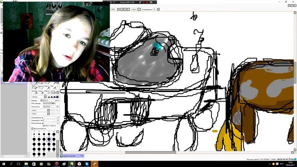Show hidden system tray icons chevron
Screen dimensions: 297x167
coord(270,164)
